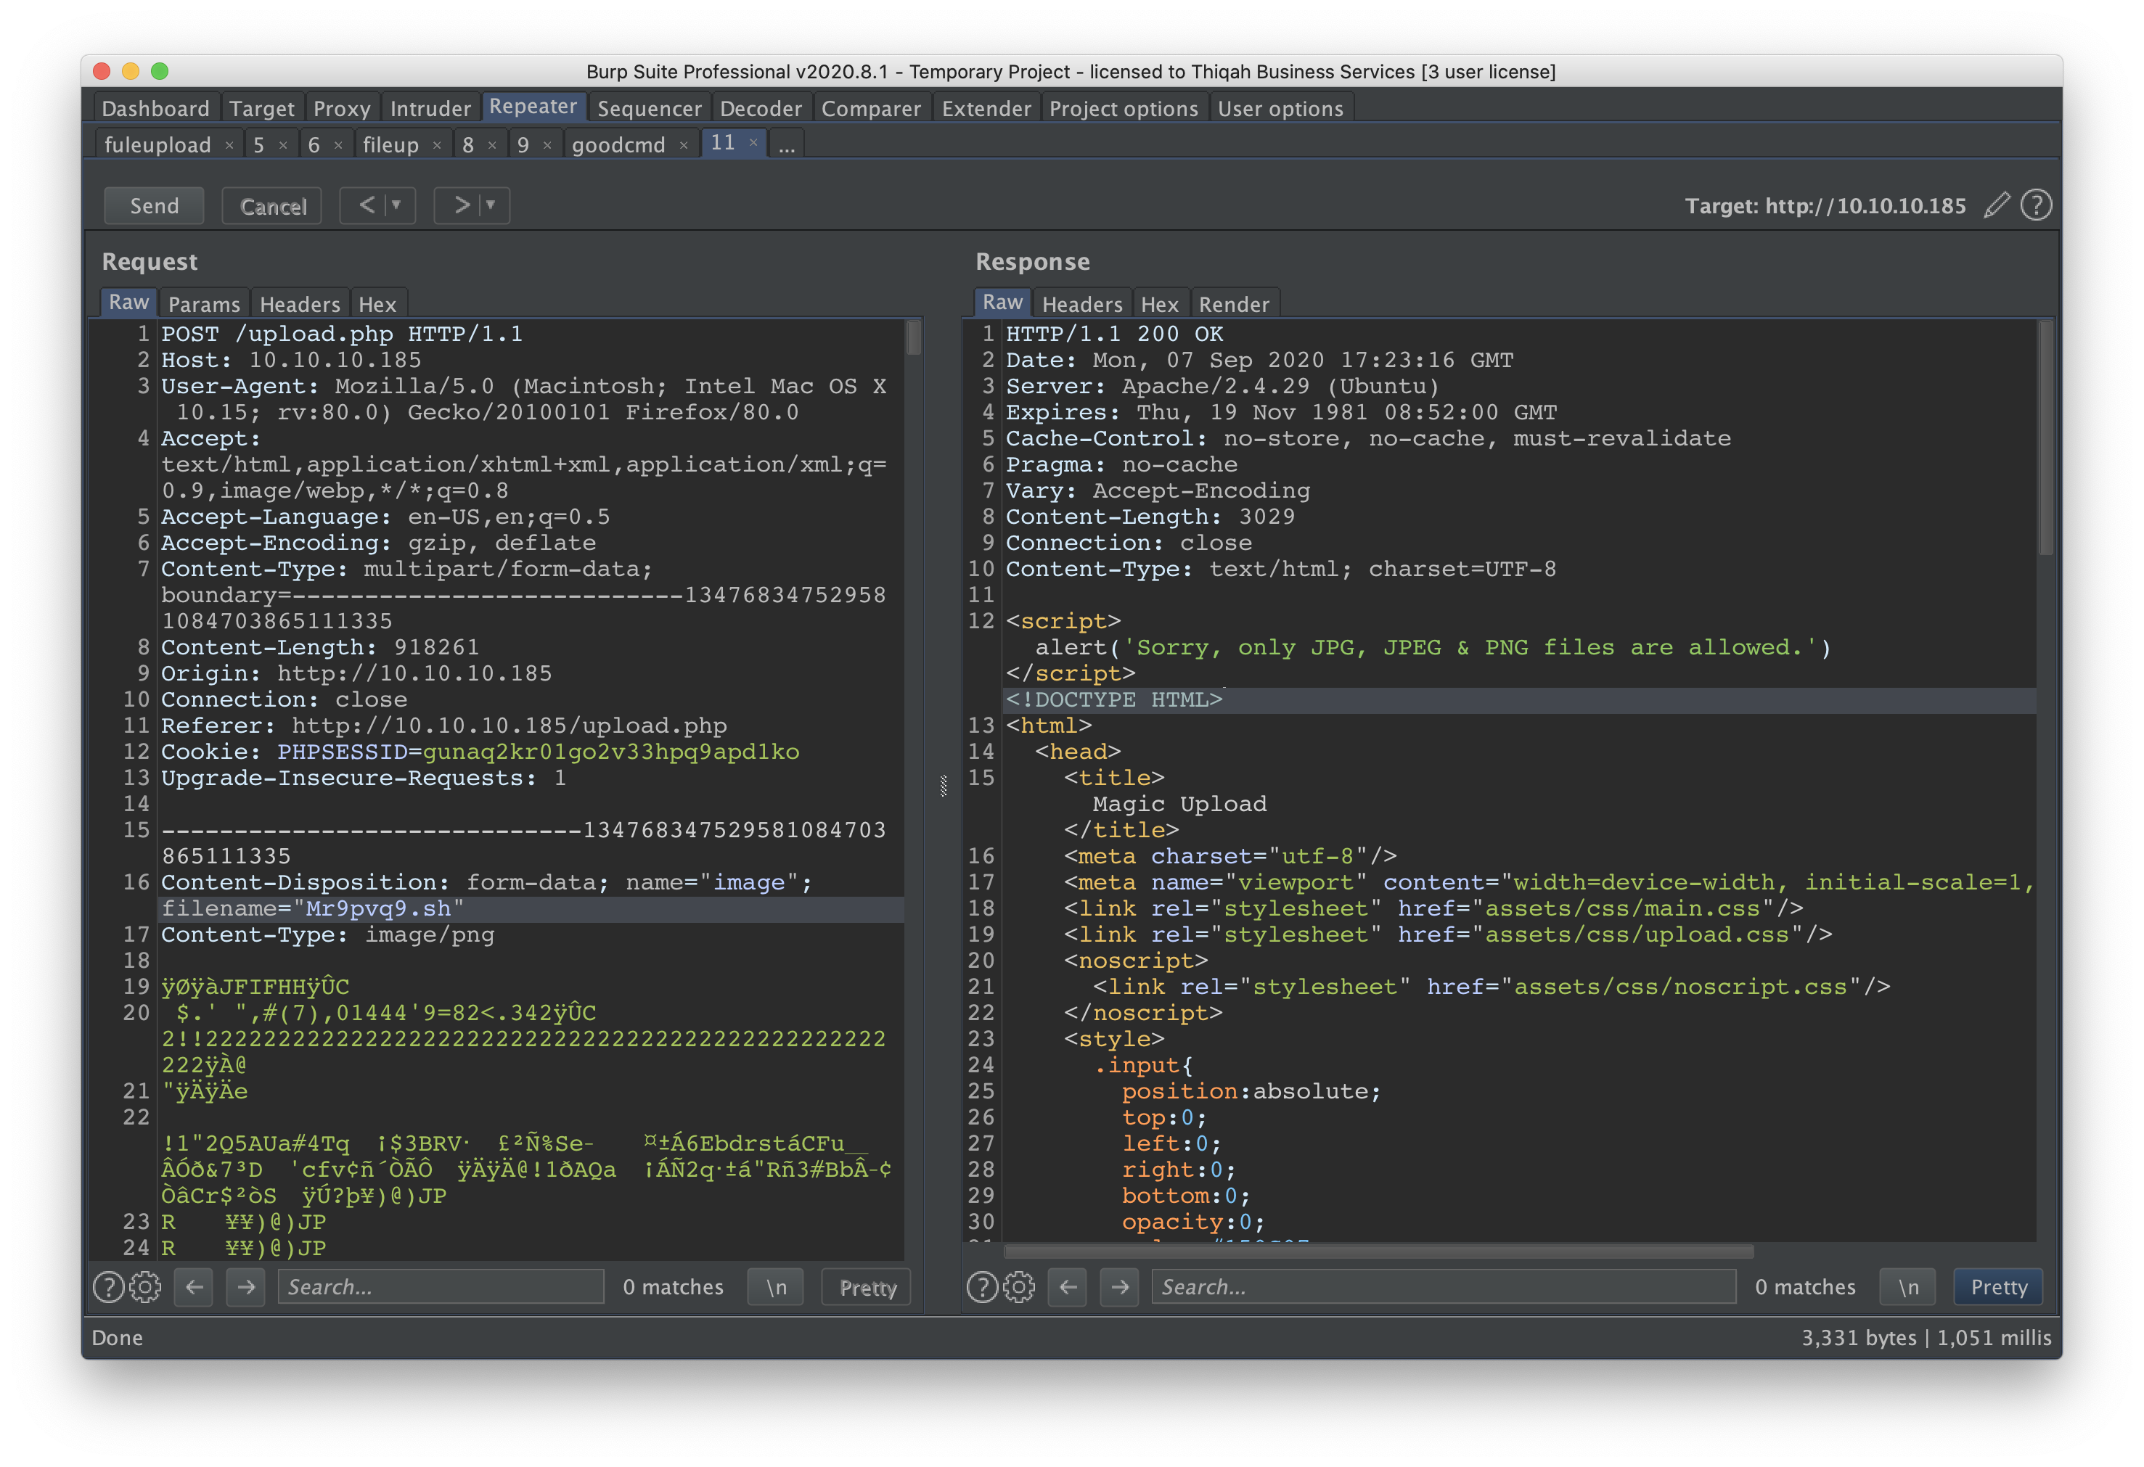The height and width of the screenshot is (1467, 2144).
Task: Go to previous match in Response search
Action: [1068, 1286]
